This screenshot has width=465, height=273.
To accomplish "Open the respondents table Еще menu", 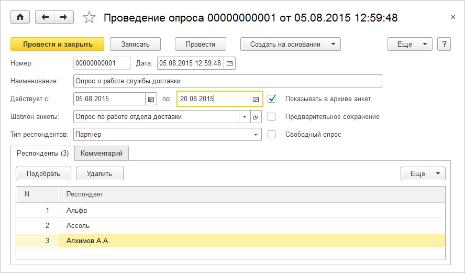I will pos(423,173).
